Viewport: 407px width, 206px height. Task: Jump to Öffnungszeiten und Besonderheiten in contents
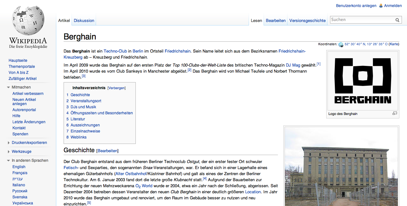click(102, 113)
